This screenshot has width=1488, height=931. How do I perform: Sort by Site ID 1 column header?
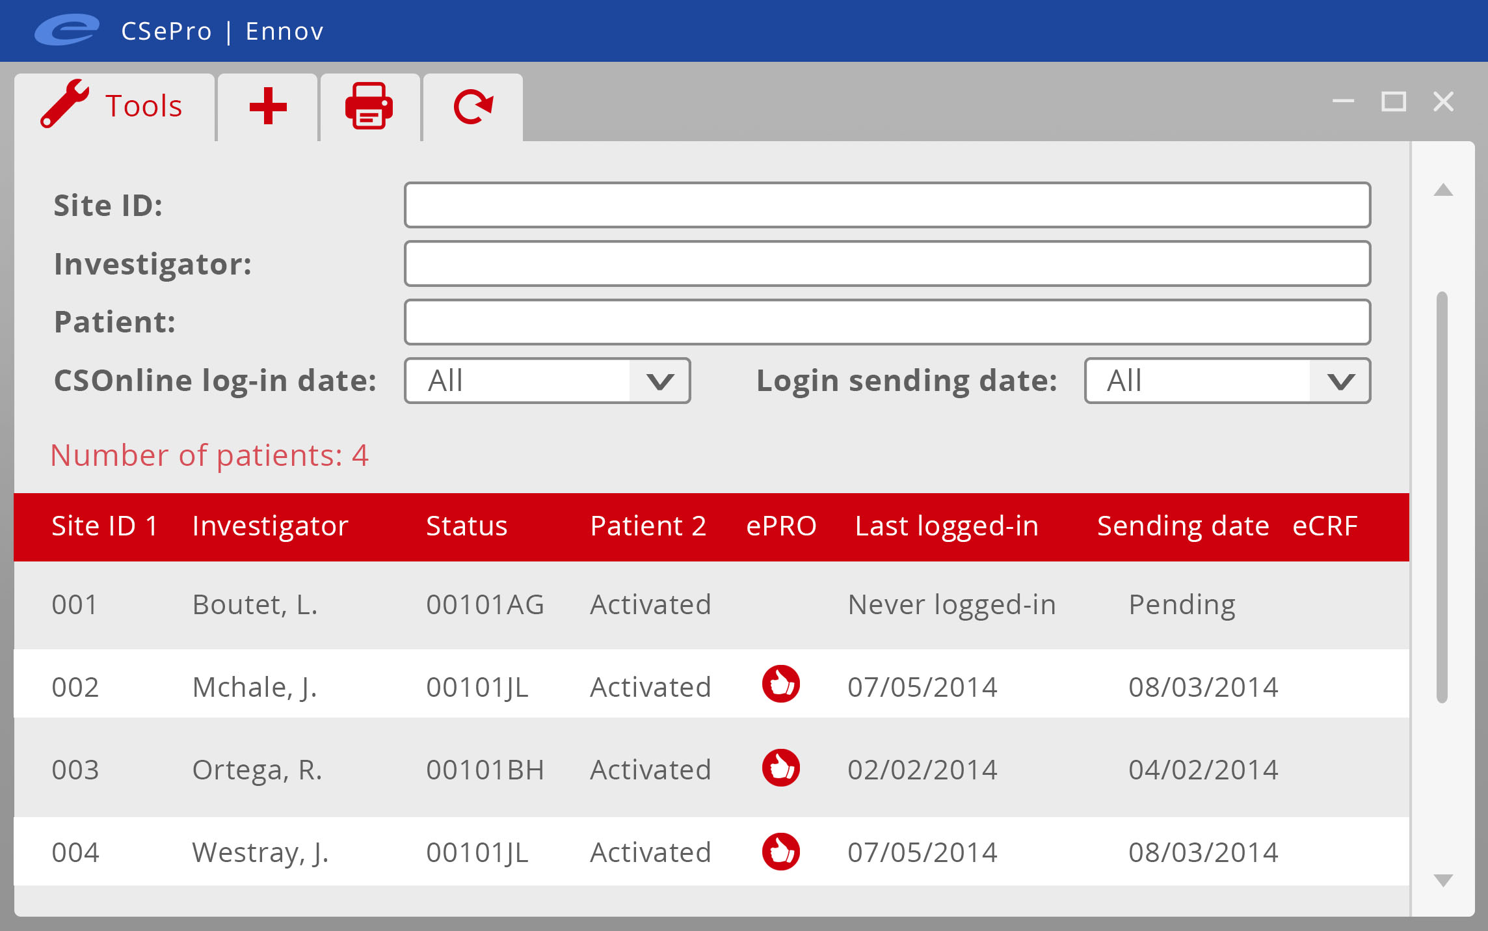(x=105, y=526)
